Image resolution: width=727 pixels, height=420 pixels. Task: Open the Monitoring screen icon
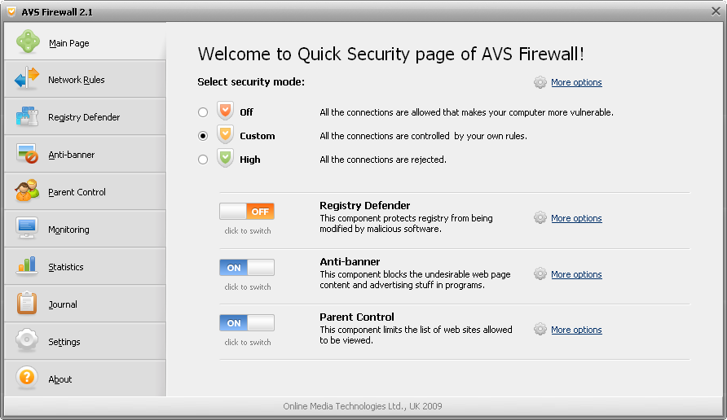click(x=27, y=229)
